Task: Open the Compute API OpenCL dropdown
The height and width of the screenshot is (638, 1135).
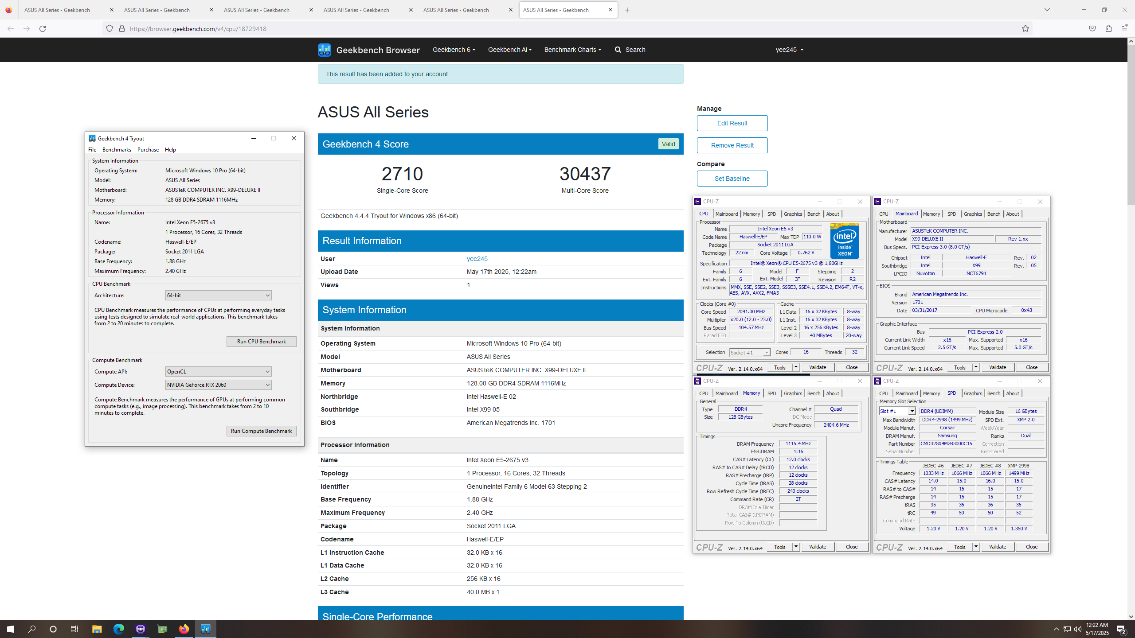Action: [218, 372]
